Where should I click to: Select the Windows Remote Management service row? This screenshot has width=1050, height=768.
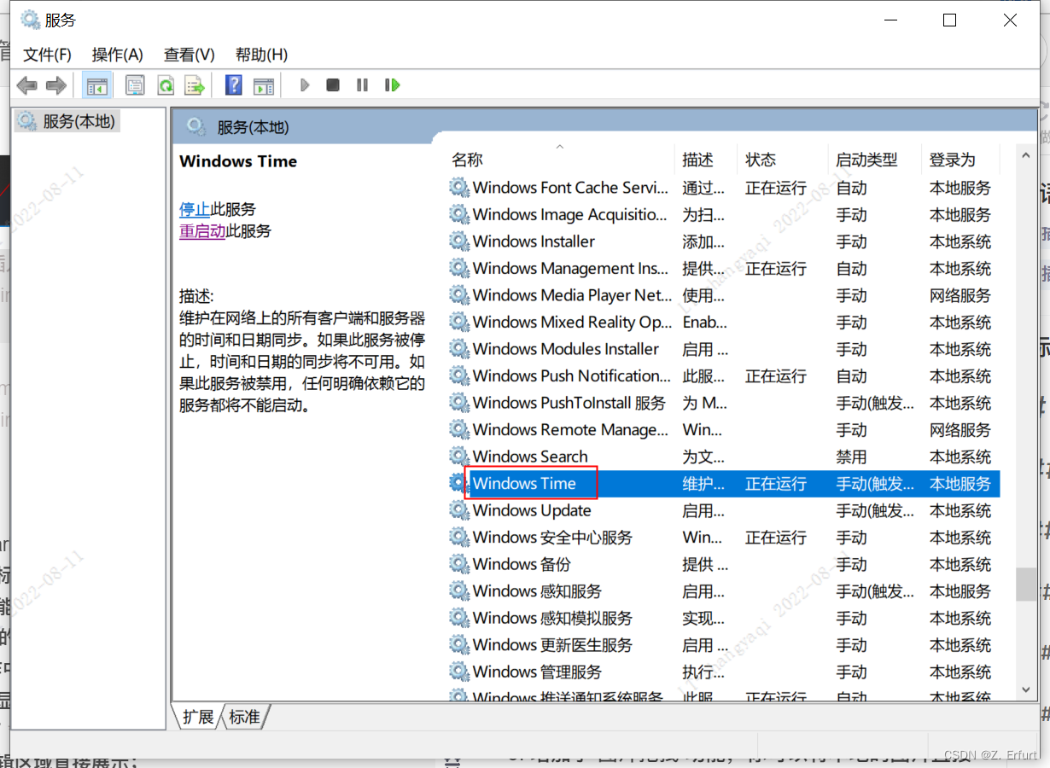pyautogui.click(x=724, y=430)
